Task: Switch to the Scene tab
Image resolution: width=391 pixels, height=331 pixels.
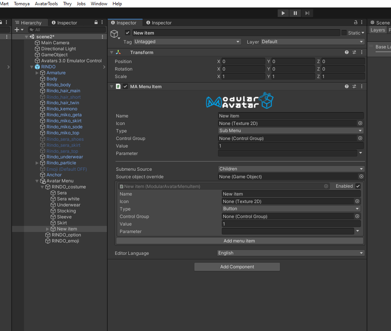Action: click(x=380, y=23)
